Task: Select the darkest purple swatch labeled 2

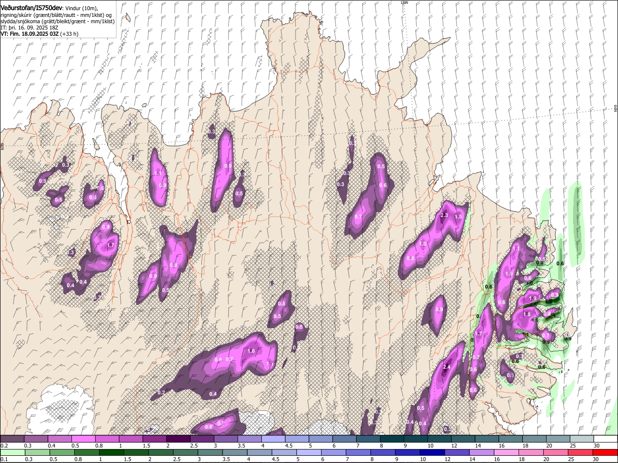Action: [x=178, y=439]
